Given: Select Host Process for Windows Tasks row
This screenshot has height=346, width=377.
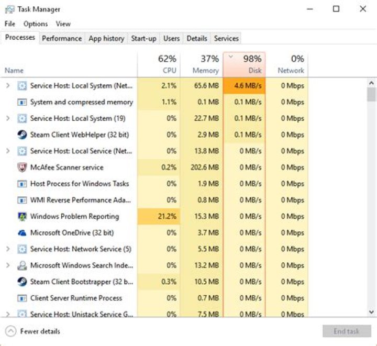Looking at the screenshot, I should point(154,184).
